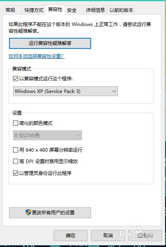166x247 pixels.
Task: Open Windows XP (Service Pack 3) dropdown
Action: 65,91
